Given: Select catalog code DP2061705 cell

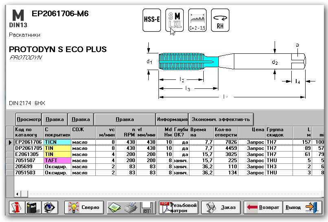Looking at the screenshot, I should tap(29, 148).
